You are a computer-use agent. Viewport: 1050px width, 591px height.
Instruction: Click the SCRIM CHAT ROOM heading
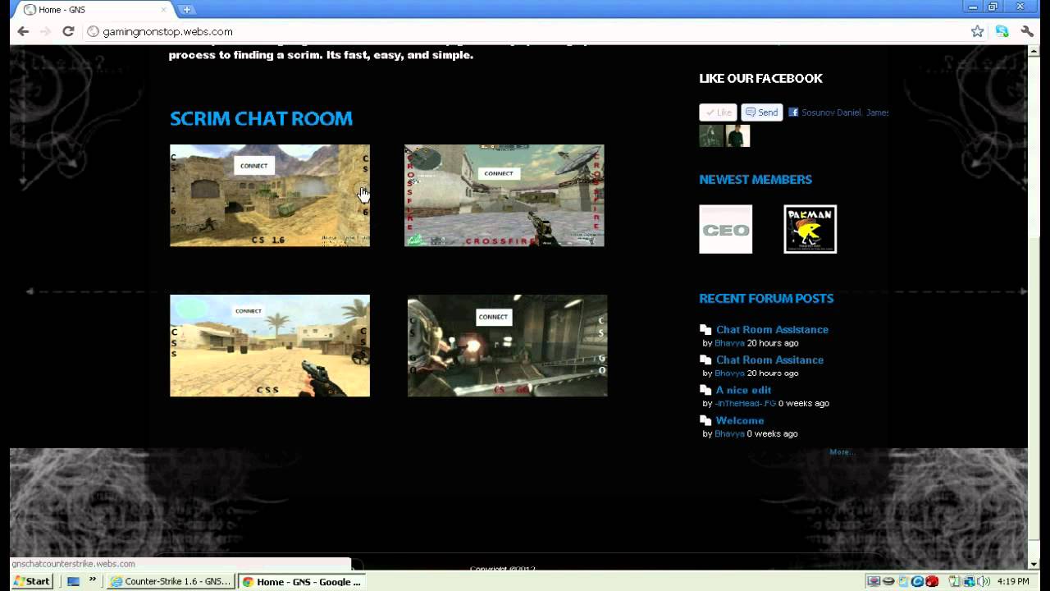click(261, 119)
